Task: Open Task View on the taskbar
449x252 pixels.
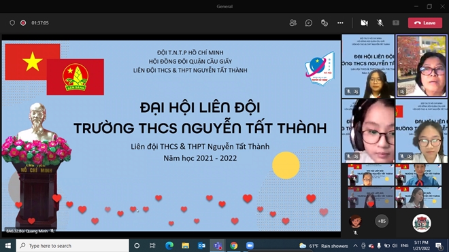Action: (152, 246)
